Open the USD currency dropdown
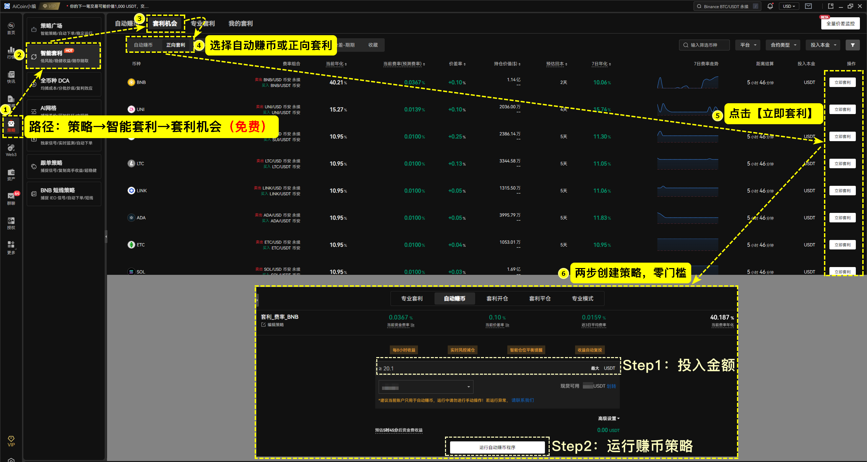This screenshot has width=867, height=462. 789,6
